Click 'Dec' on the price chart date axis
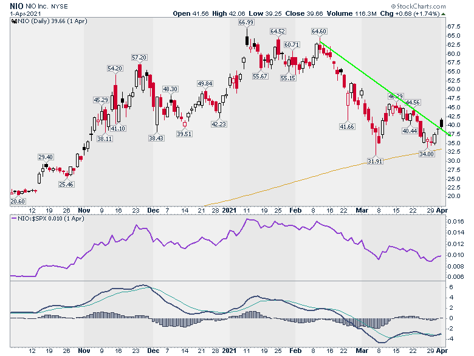 click(x=153, y=210)
